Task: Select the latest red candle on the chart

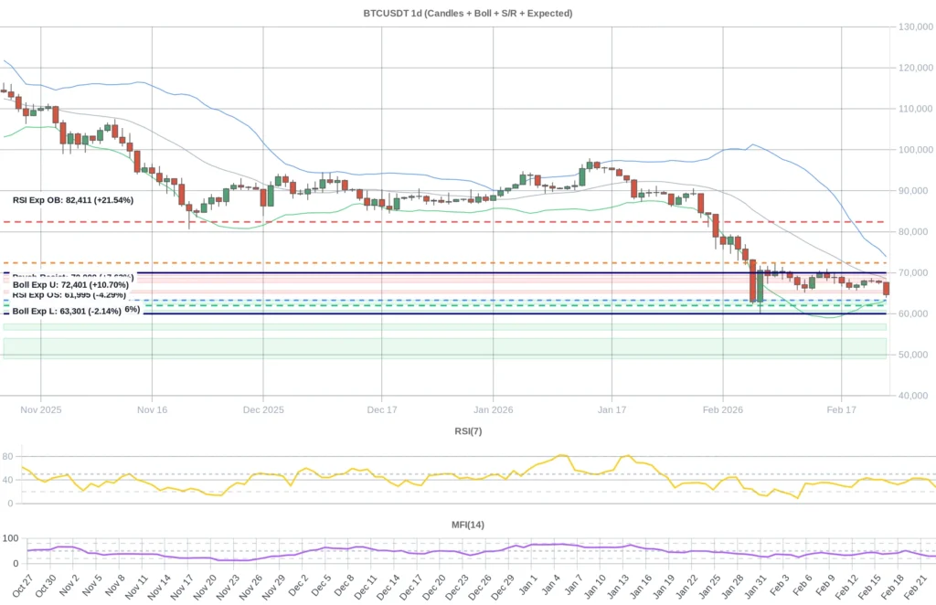Action: [x=884, y=286]
